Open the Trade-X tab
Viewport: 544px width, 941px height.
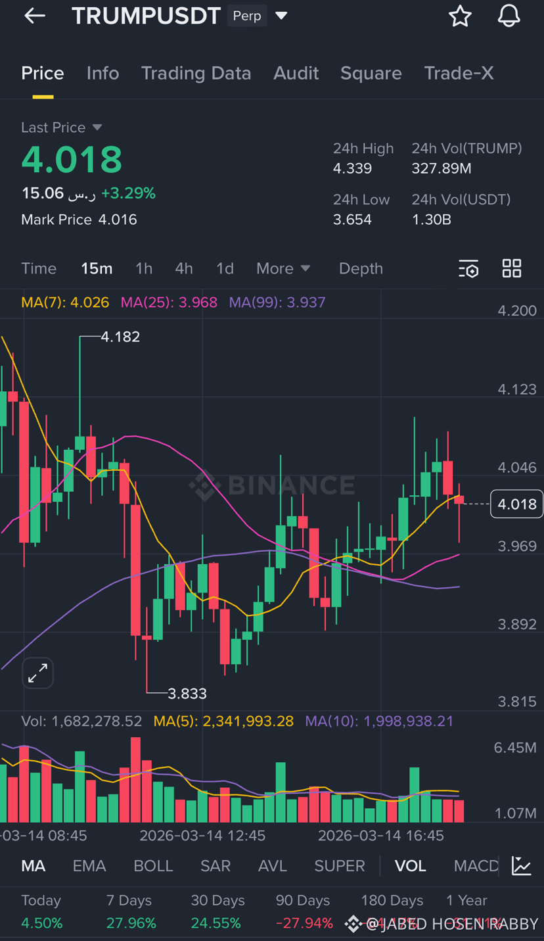coord(459,73)
